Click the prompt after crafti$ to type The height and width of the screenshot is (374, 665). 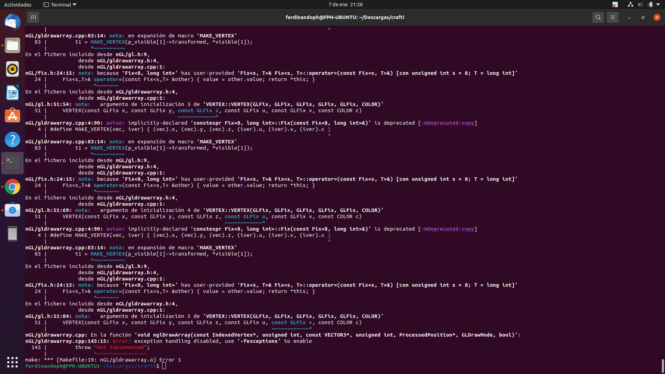click(163, 366)
